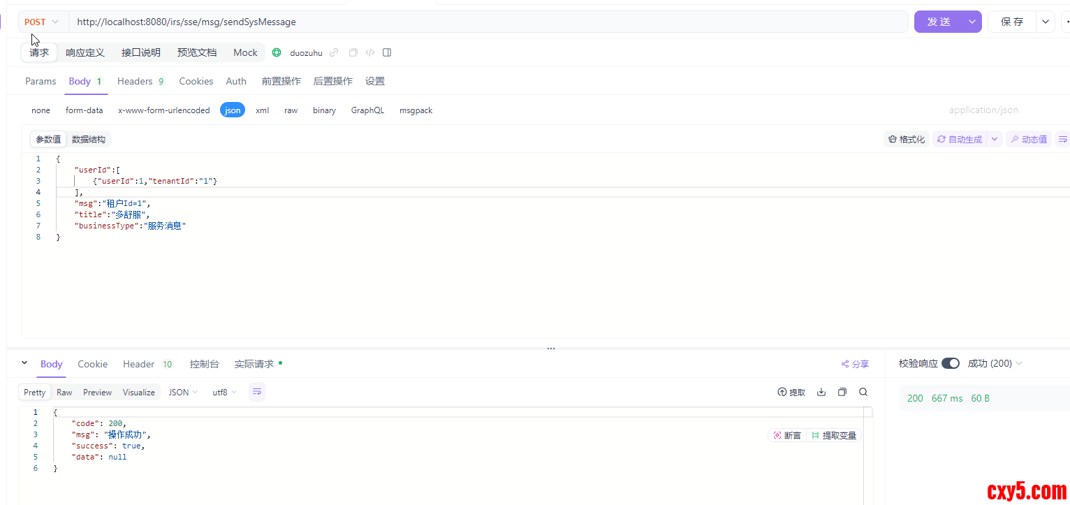Click the 发送 send button
Image resolution: width=1070 pixels, height=505 pixels.
[939, 22]
